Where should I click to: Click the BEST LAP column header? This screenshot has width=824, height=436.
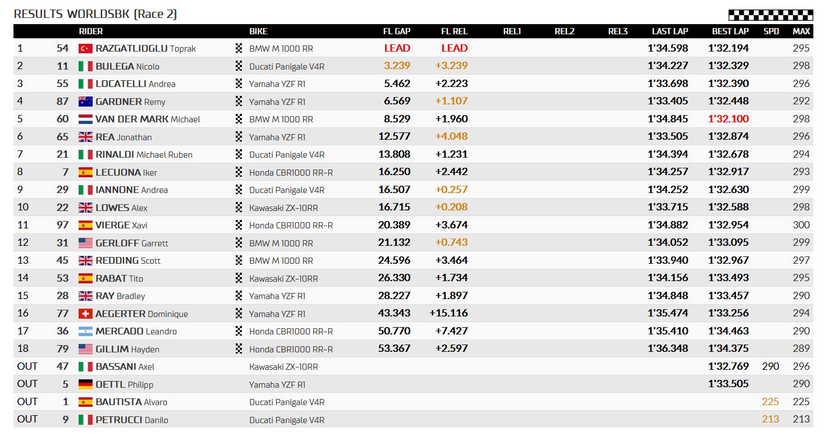click(x=731, y=31)
